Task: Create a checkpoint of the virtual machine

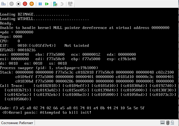Action: 55,4
